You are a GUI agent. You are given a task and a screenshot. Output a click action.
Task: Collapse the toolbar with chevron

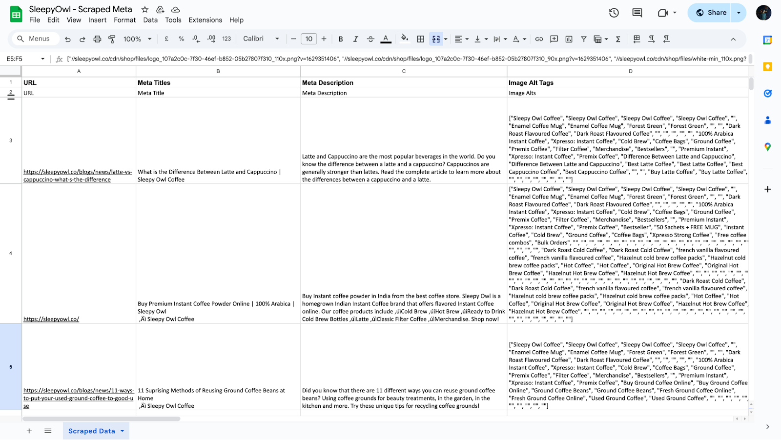point(733,39)
